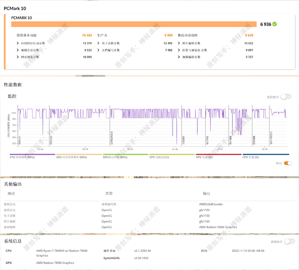
Task: Click the 生产力 score 9 989
Action: tap(169, 35)
